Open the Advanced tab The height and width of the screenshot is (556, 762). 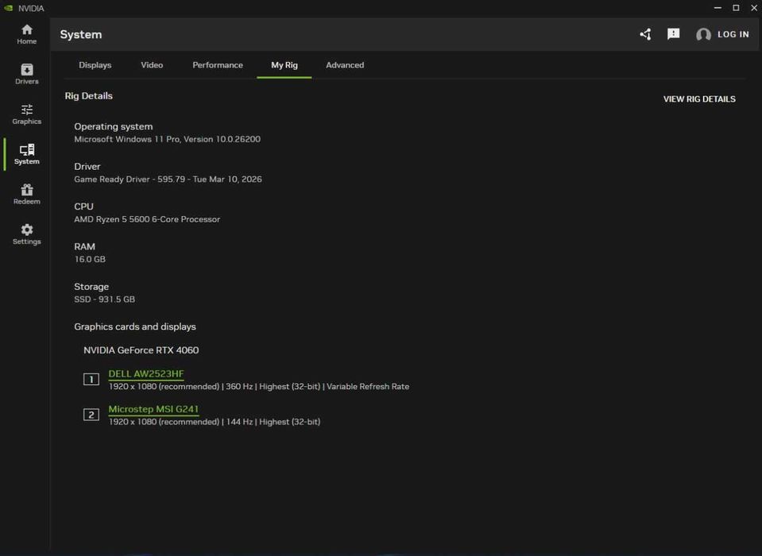(345, 65)
